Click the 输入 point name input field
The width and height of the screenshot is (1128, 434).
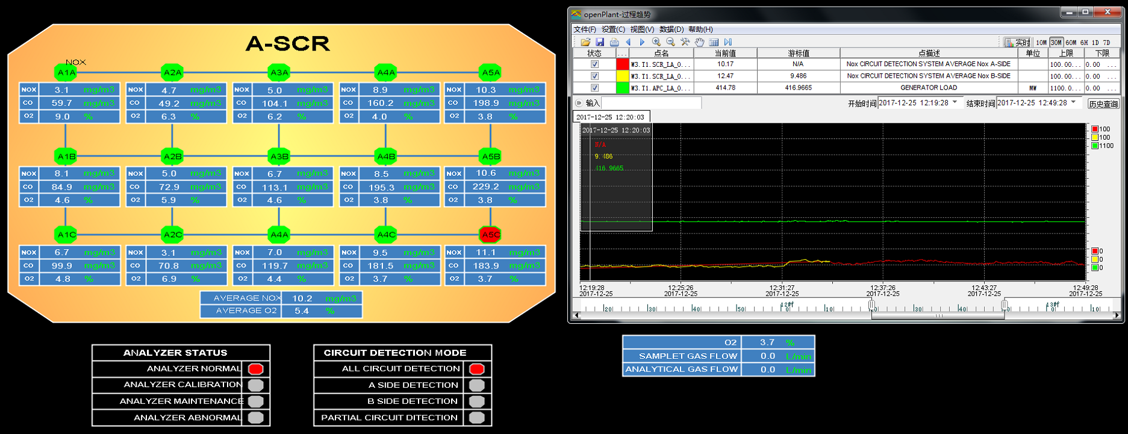(x=651, y=104)
